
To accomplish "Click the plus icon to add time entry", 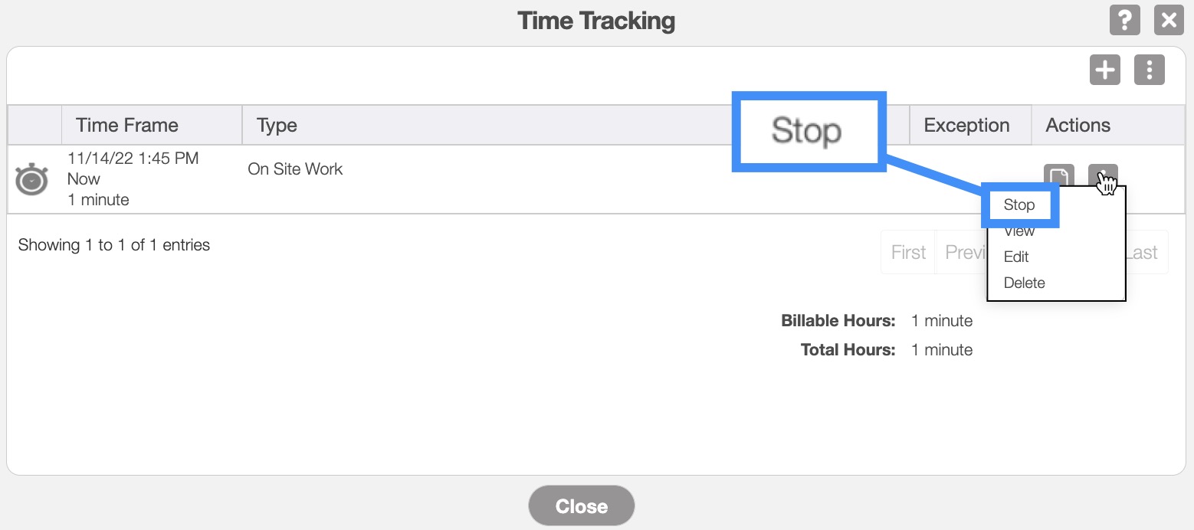I will click(1104, 70).
